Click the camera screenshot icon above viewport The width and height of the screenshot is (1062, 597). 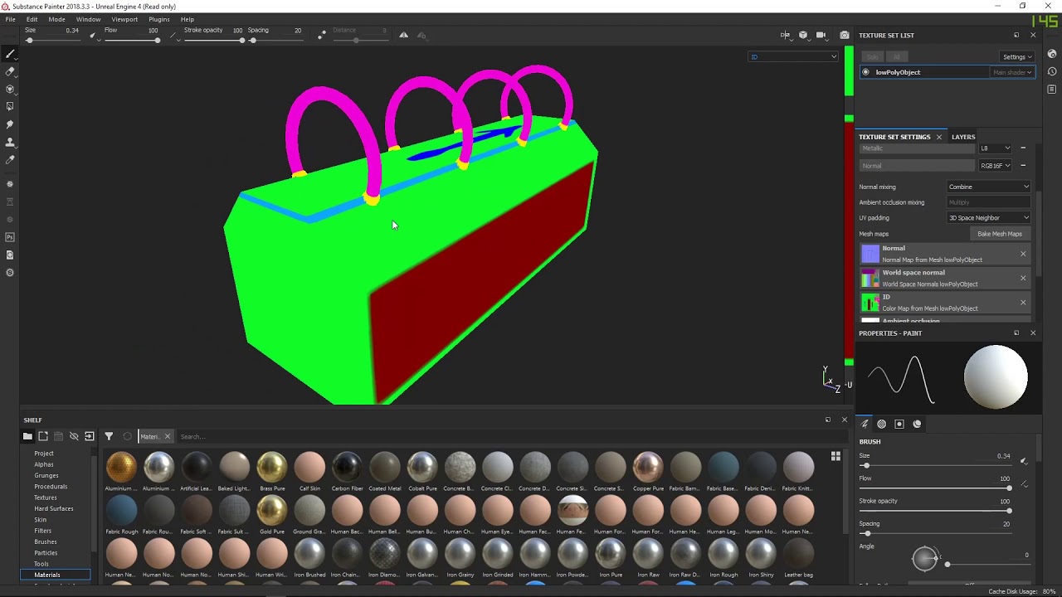pos(844,35)
